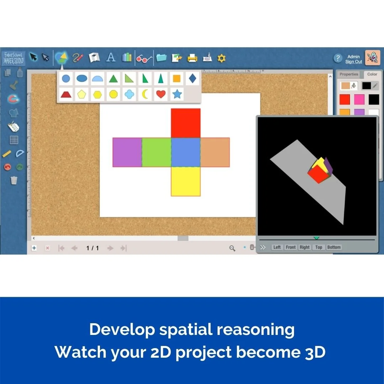Pick the yellow hexagon shape
Image resolution: width=384 pixels, height=384 pixels.
click(x=97, y=94)
